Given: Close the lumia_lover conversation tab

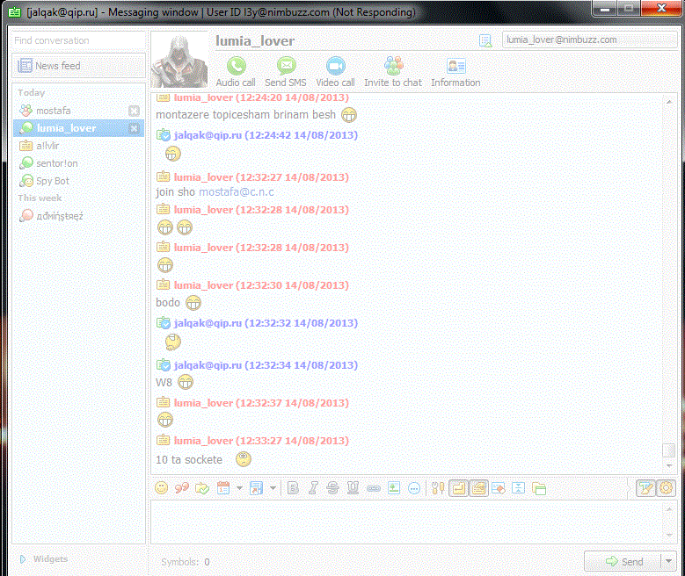Looking at the screenshot, I should pos(135,128).
